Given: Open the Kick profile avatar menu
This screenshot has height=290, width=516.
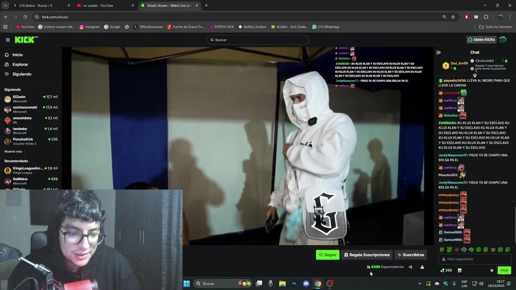Looking at the screenshot, I should [x=502, y=40].
